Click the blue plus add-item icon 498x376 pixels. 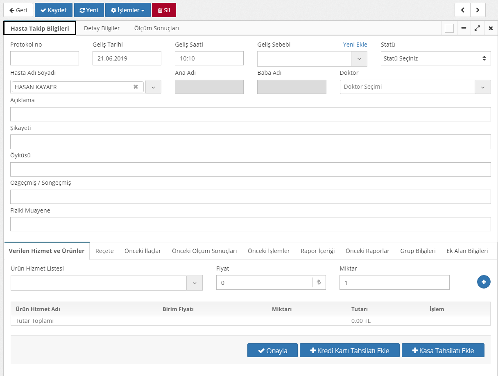484,282
